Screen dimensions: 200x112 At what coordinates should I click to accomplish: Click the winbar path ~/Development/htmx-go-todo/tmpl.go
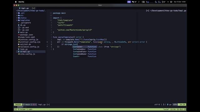tap(168, 11)
